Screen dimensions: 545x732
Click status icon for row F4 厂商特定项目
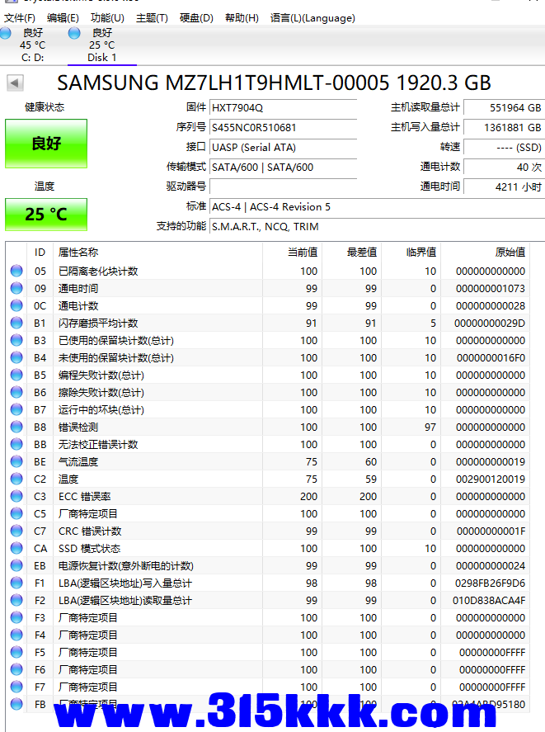tap(16, 635)
